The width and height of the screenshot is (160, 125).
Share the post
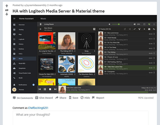(x=61, y=98)
